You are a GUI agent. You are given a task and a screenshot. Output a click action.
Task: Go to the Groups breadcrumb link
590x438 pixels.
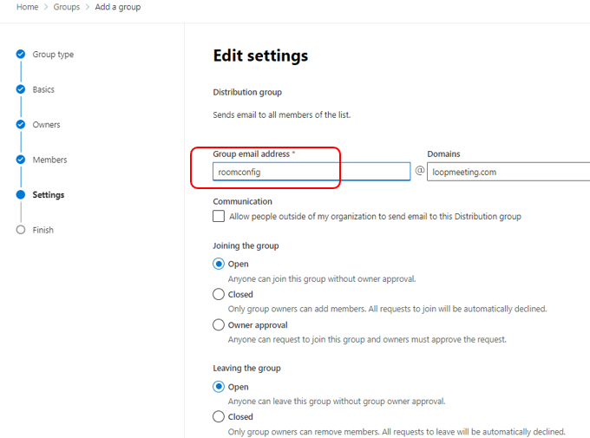(67, 7)
